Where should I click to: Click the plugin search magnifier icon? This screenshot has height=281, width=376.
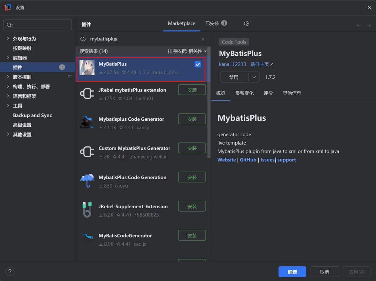83,39
